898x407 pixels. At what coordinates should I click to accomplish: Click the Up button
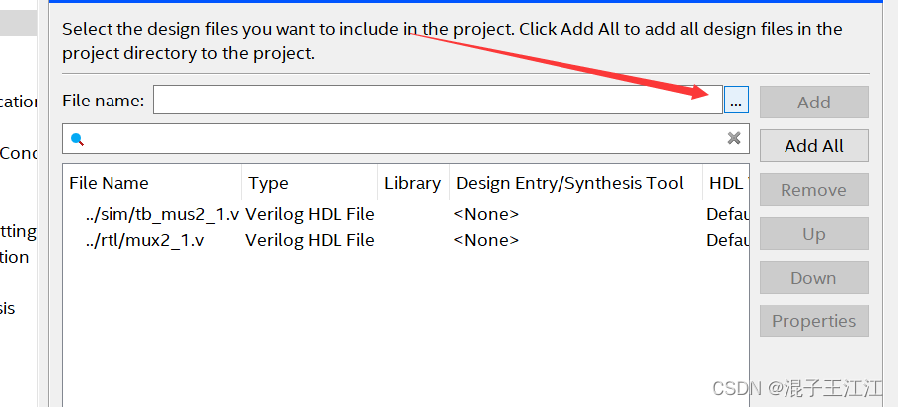click(x=813, y=234)
